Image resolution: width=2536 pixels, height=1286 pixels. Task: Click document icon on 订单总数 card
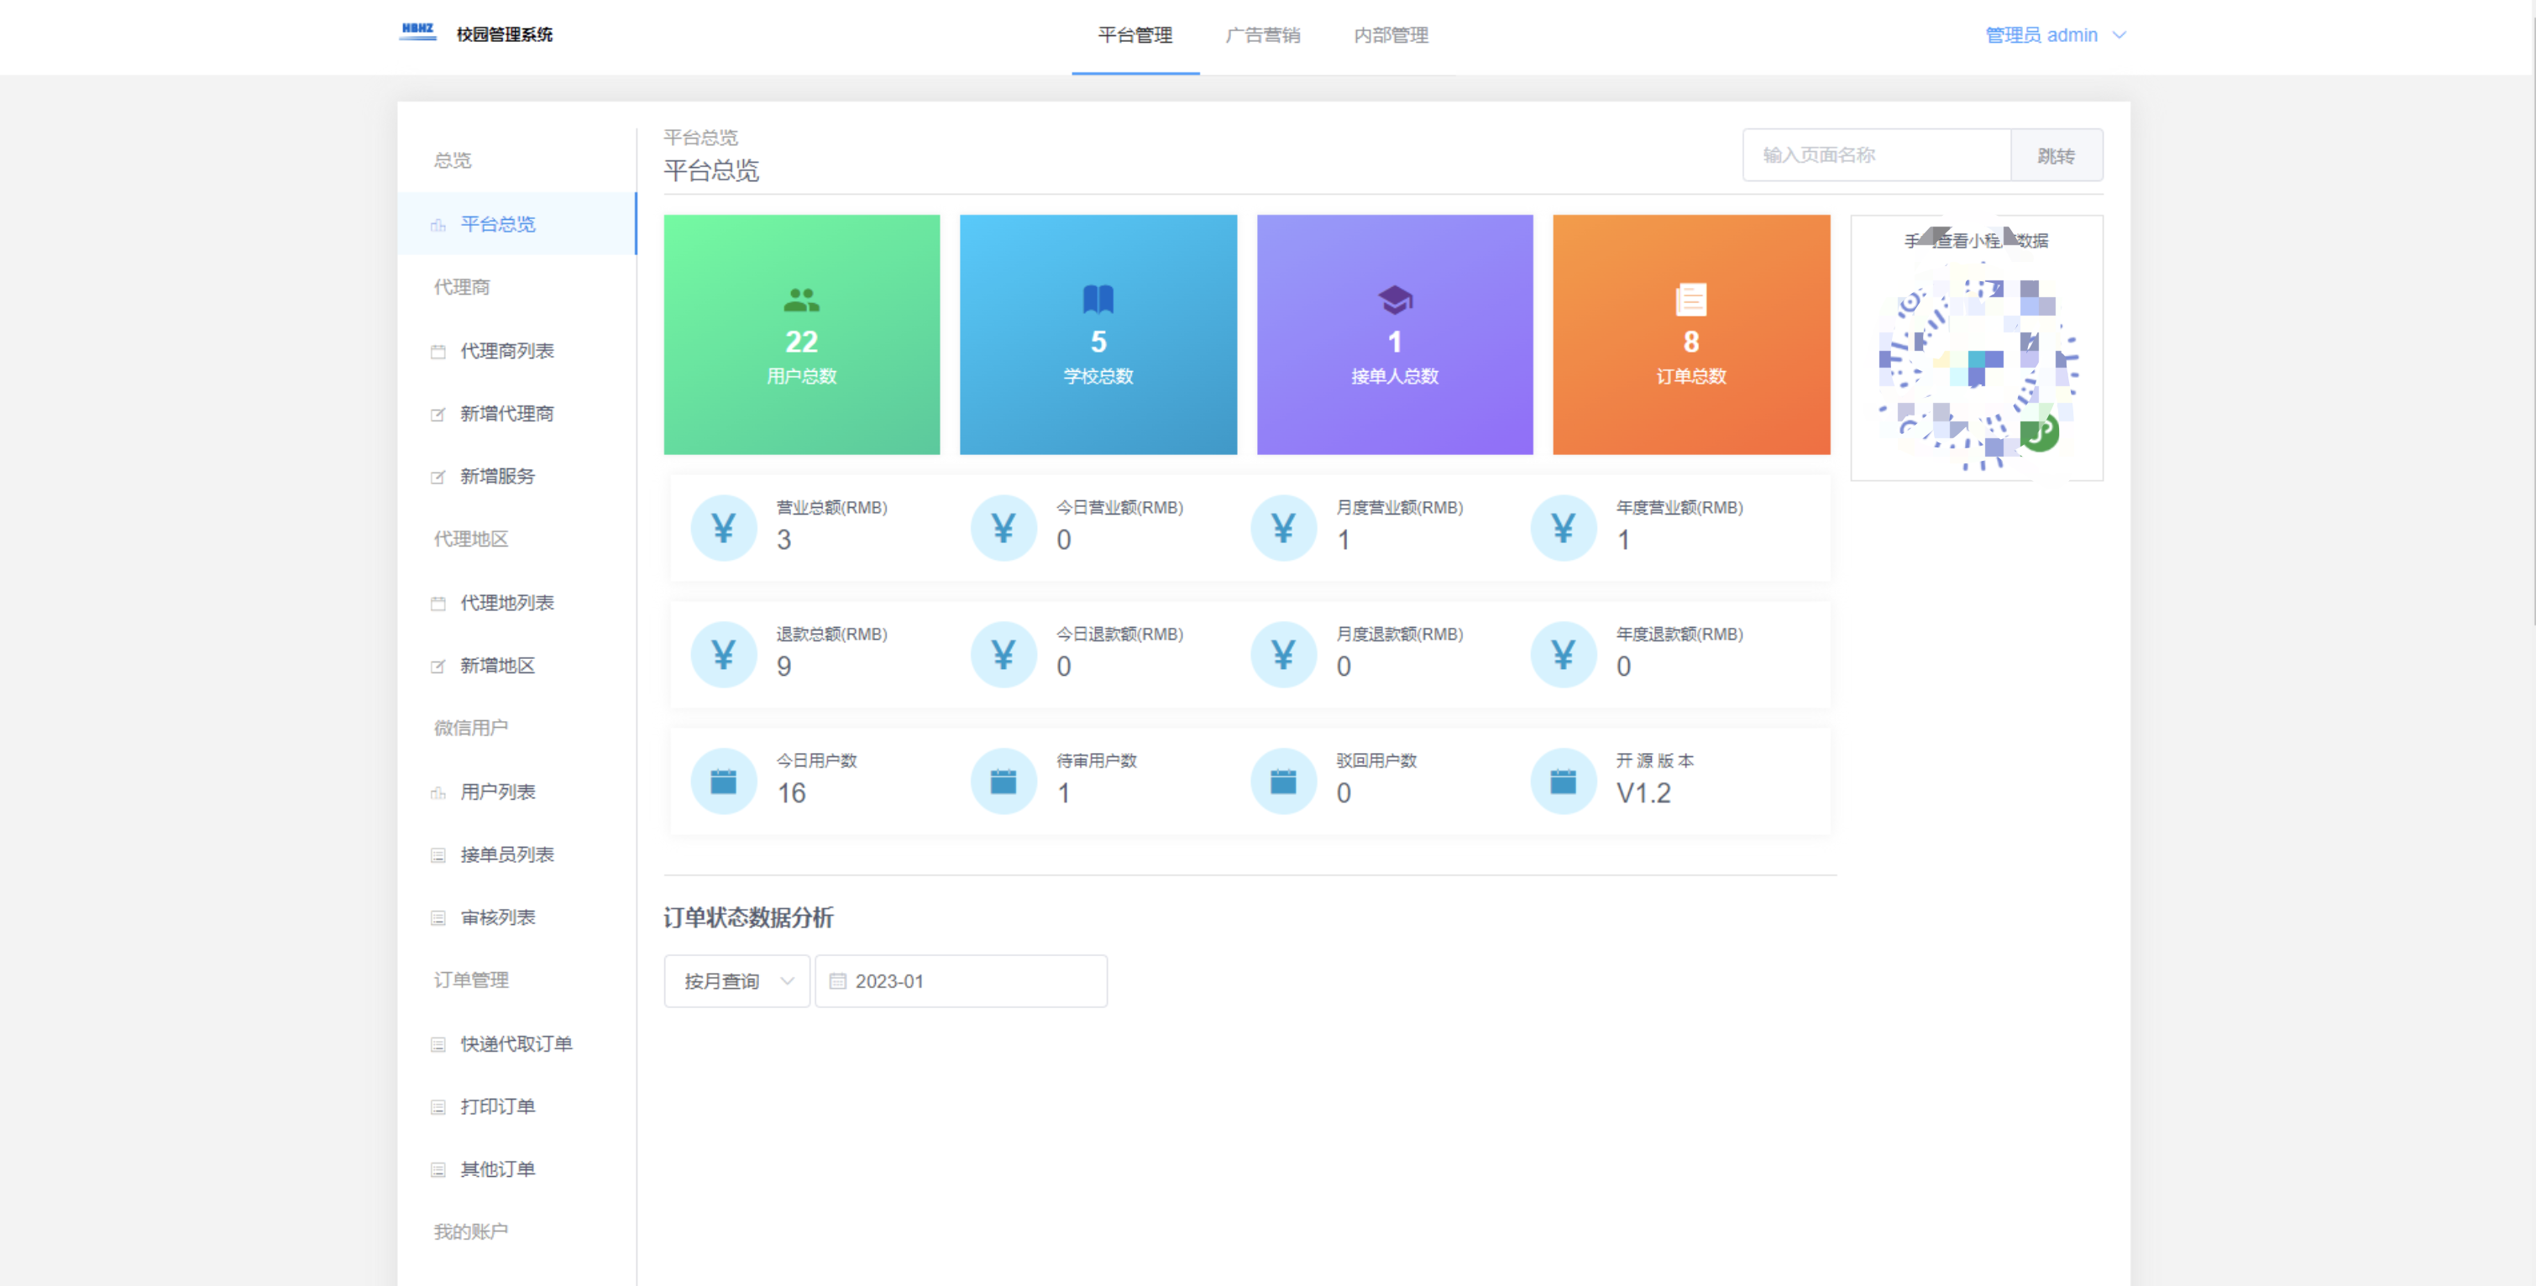1691,299
